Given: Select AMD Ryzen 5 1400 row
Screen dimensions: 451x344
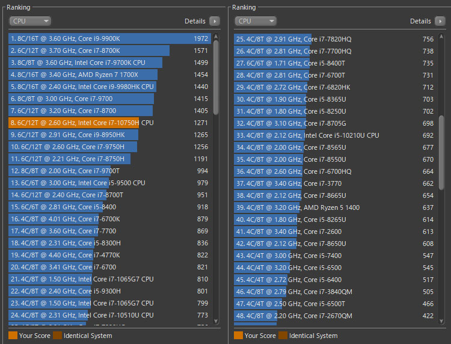Looking at the screenshot, I should 336,207.
